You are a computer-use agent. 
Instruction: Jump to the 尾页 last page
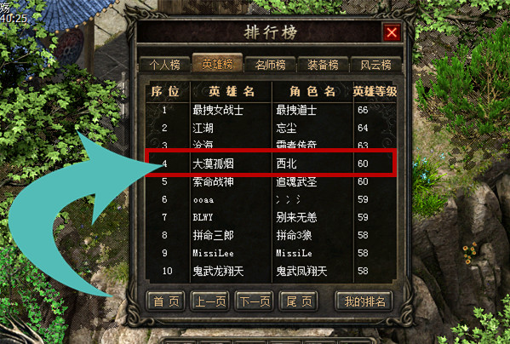[x=299, y=301]
